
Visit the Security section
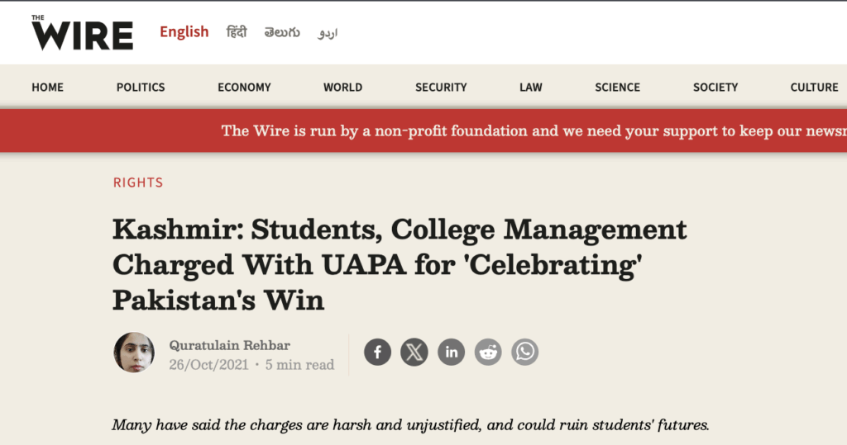[x=441, y=87]
